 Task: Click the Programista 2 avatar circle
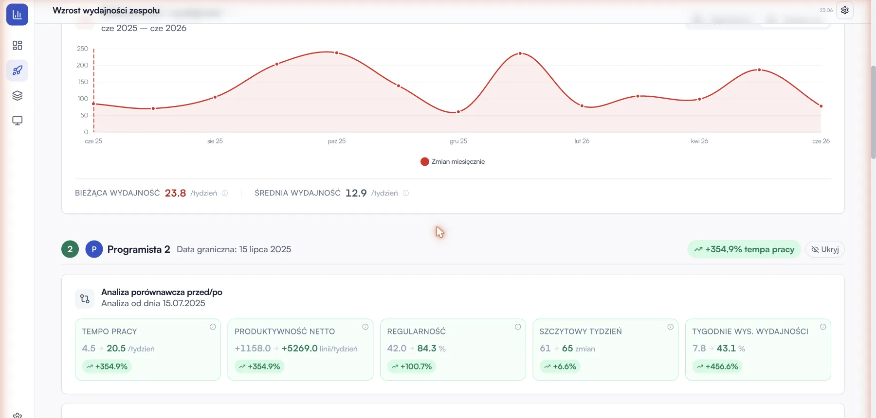click(x=94, y=249)
